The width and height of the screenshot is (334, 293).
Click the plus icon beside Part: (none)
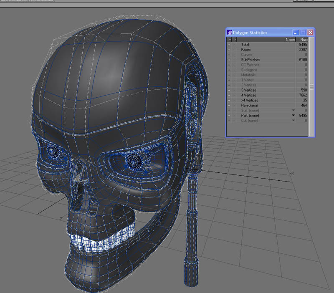(x=229, y=116)
